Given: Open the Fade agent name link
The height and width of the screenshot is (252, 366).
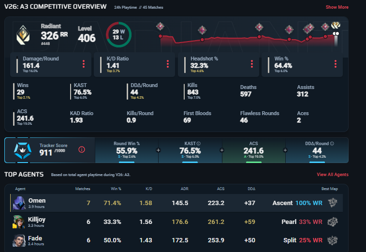Looking at the screenshot, I should pos(35,238).
